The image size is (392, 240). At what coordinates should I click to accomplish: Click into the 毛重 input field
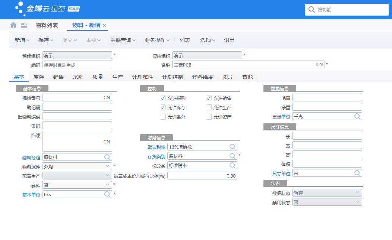(x=327, y=98)
